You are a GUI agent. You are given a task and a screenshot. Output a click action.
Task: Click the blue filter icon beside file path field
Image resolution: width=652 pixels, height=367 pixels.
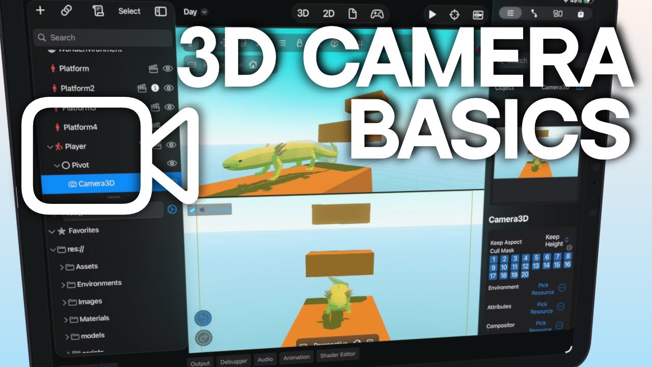pyautogui.click(x=172, y=209)
